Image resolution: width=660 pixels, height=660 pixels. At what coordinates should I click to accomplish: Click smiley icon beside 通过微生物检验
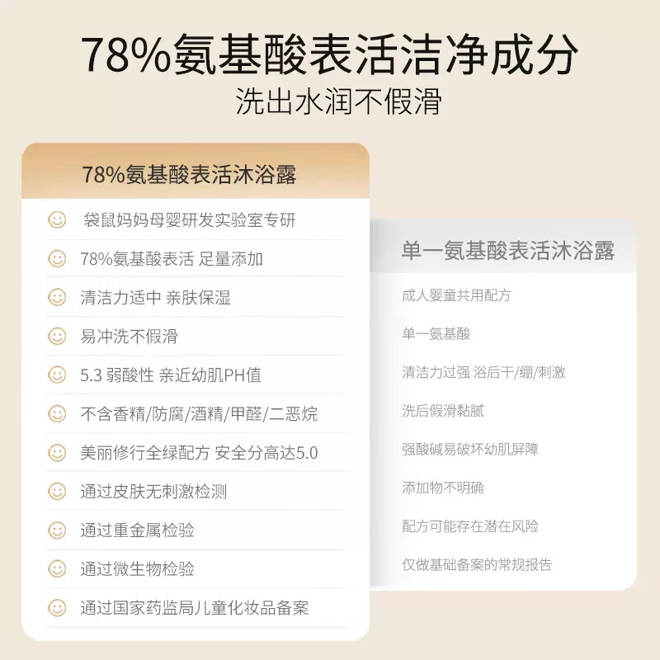point(57,568)
